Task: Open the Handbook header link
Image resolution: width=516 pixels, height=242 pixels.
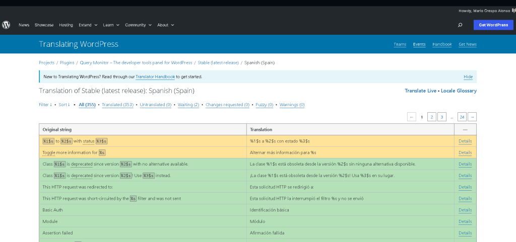Action: point(442,44)
